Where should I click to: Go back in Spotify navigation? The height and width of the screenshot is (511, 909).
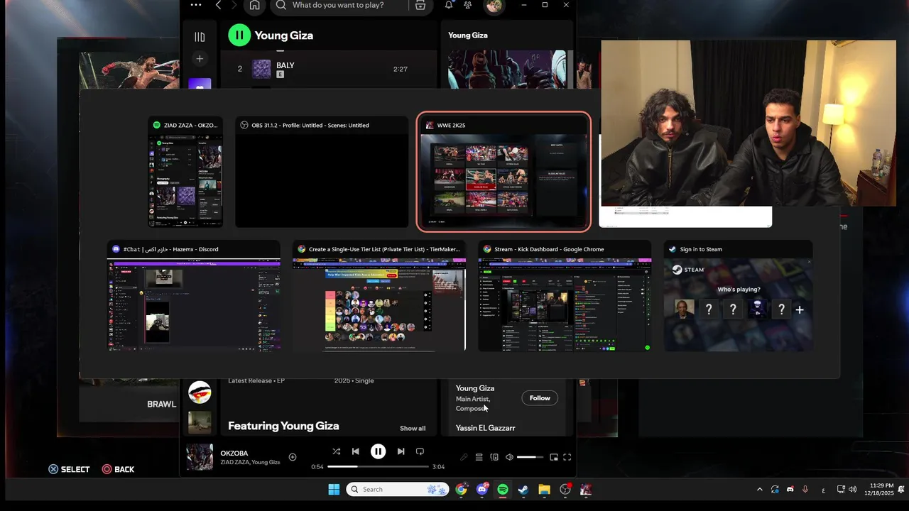(218, 5)
